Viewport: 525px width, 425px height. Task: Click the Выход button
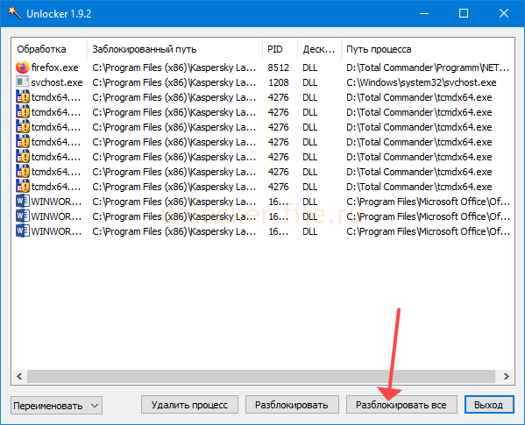coord(489,405)
